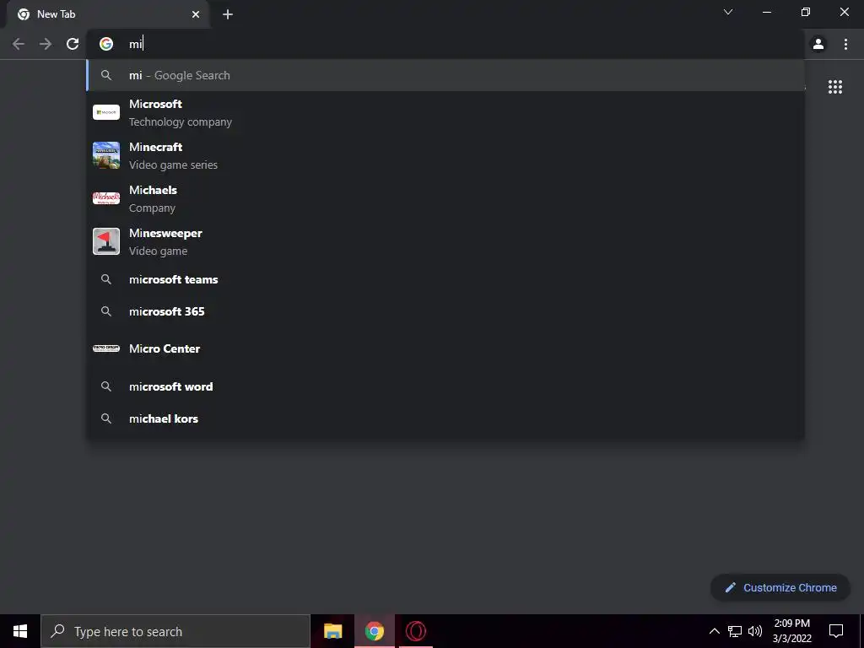The image size is (864, 648).
Task: Select the 'mi - Google Search' suggestion
Action: tap(445, 75)
